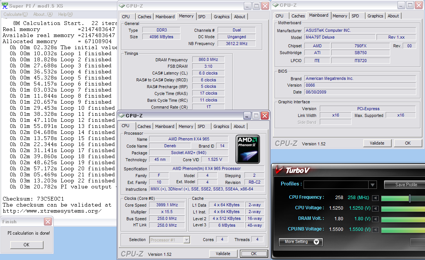Image resolution: width=425 pixels, height=260 pixels.
Task: Click the DRAM Volt slider bar in TurboV
Action: pyautogui.click(x=403, y=220)
